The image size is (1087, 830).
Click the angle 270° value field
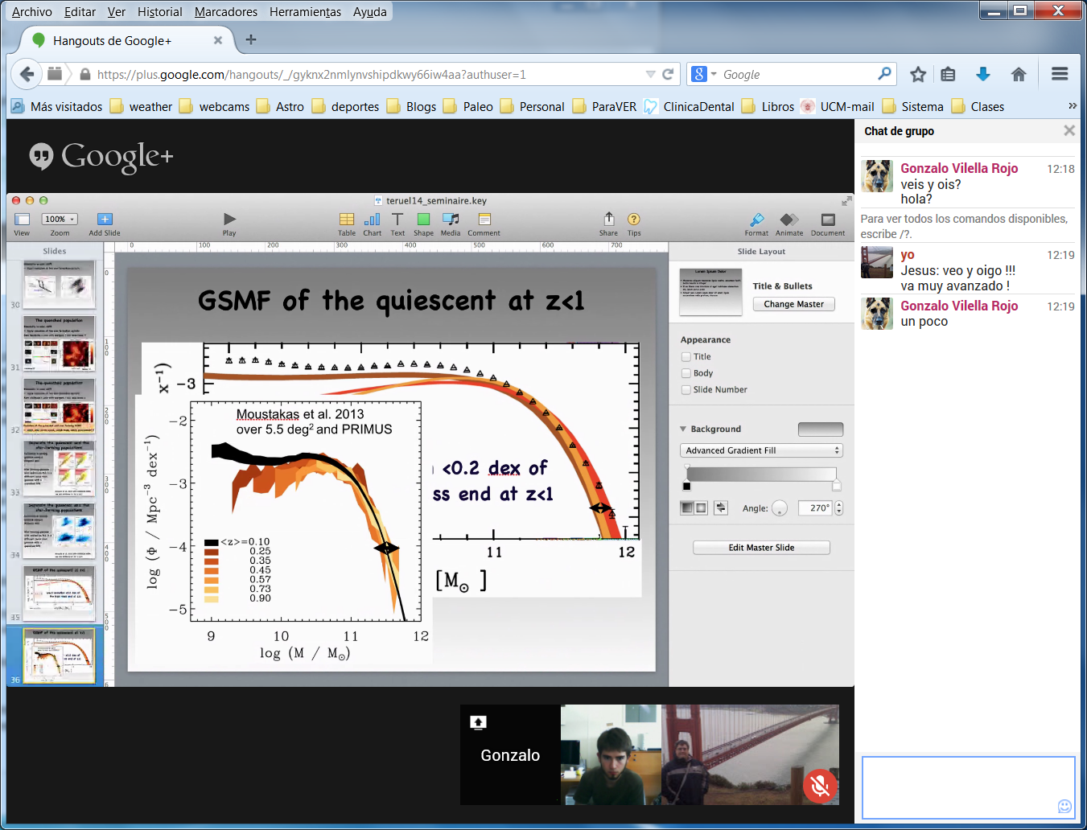point(816,508)
